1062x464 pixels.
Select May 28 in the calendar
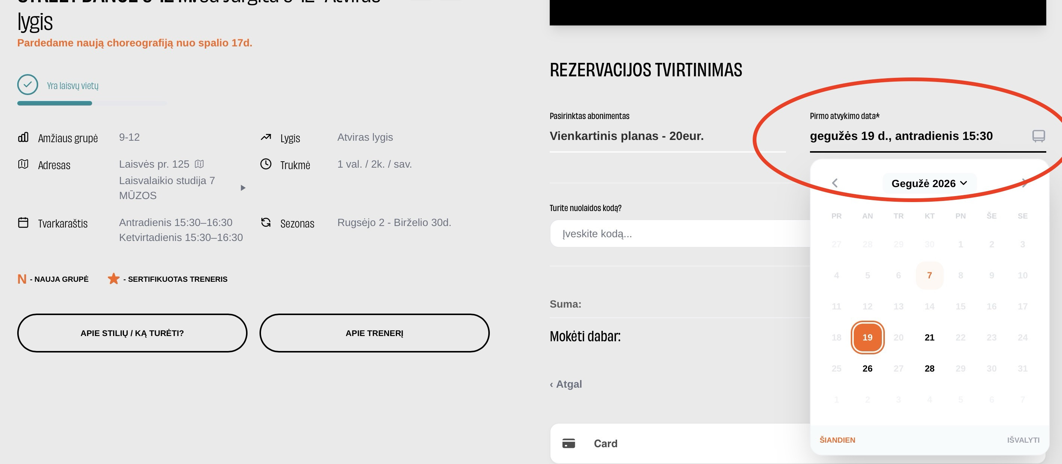point(929,369)
